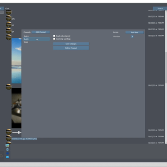Click the Access label

116,32
